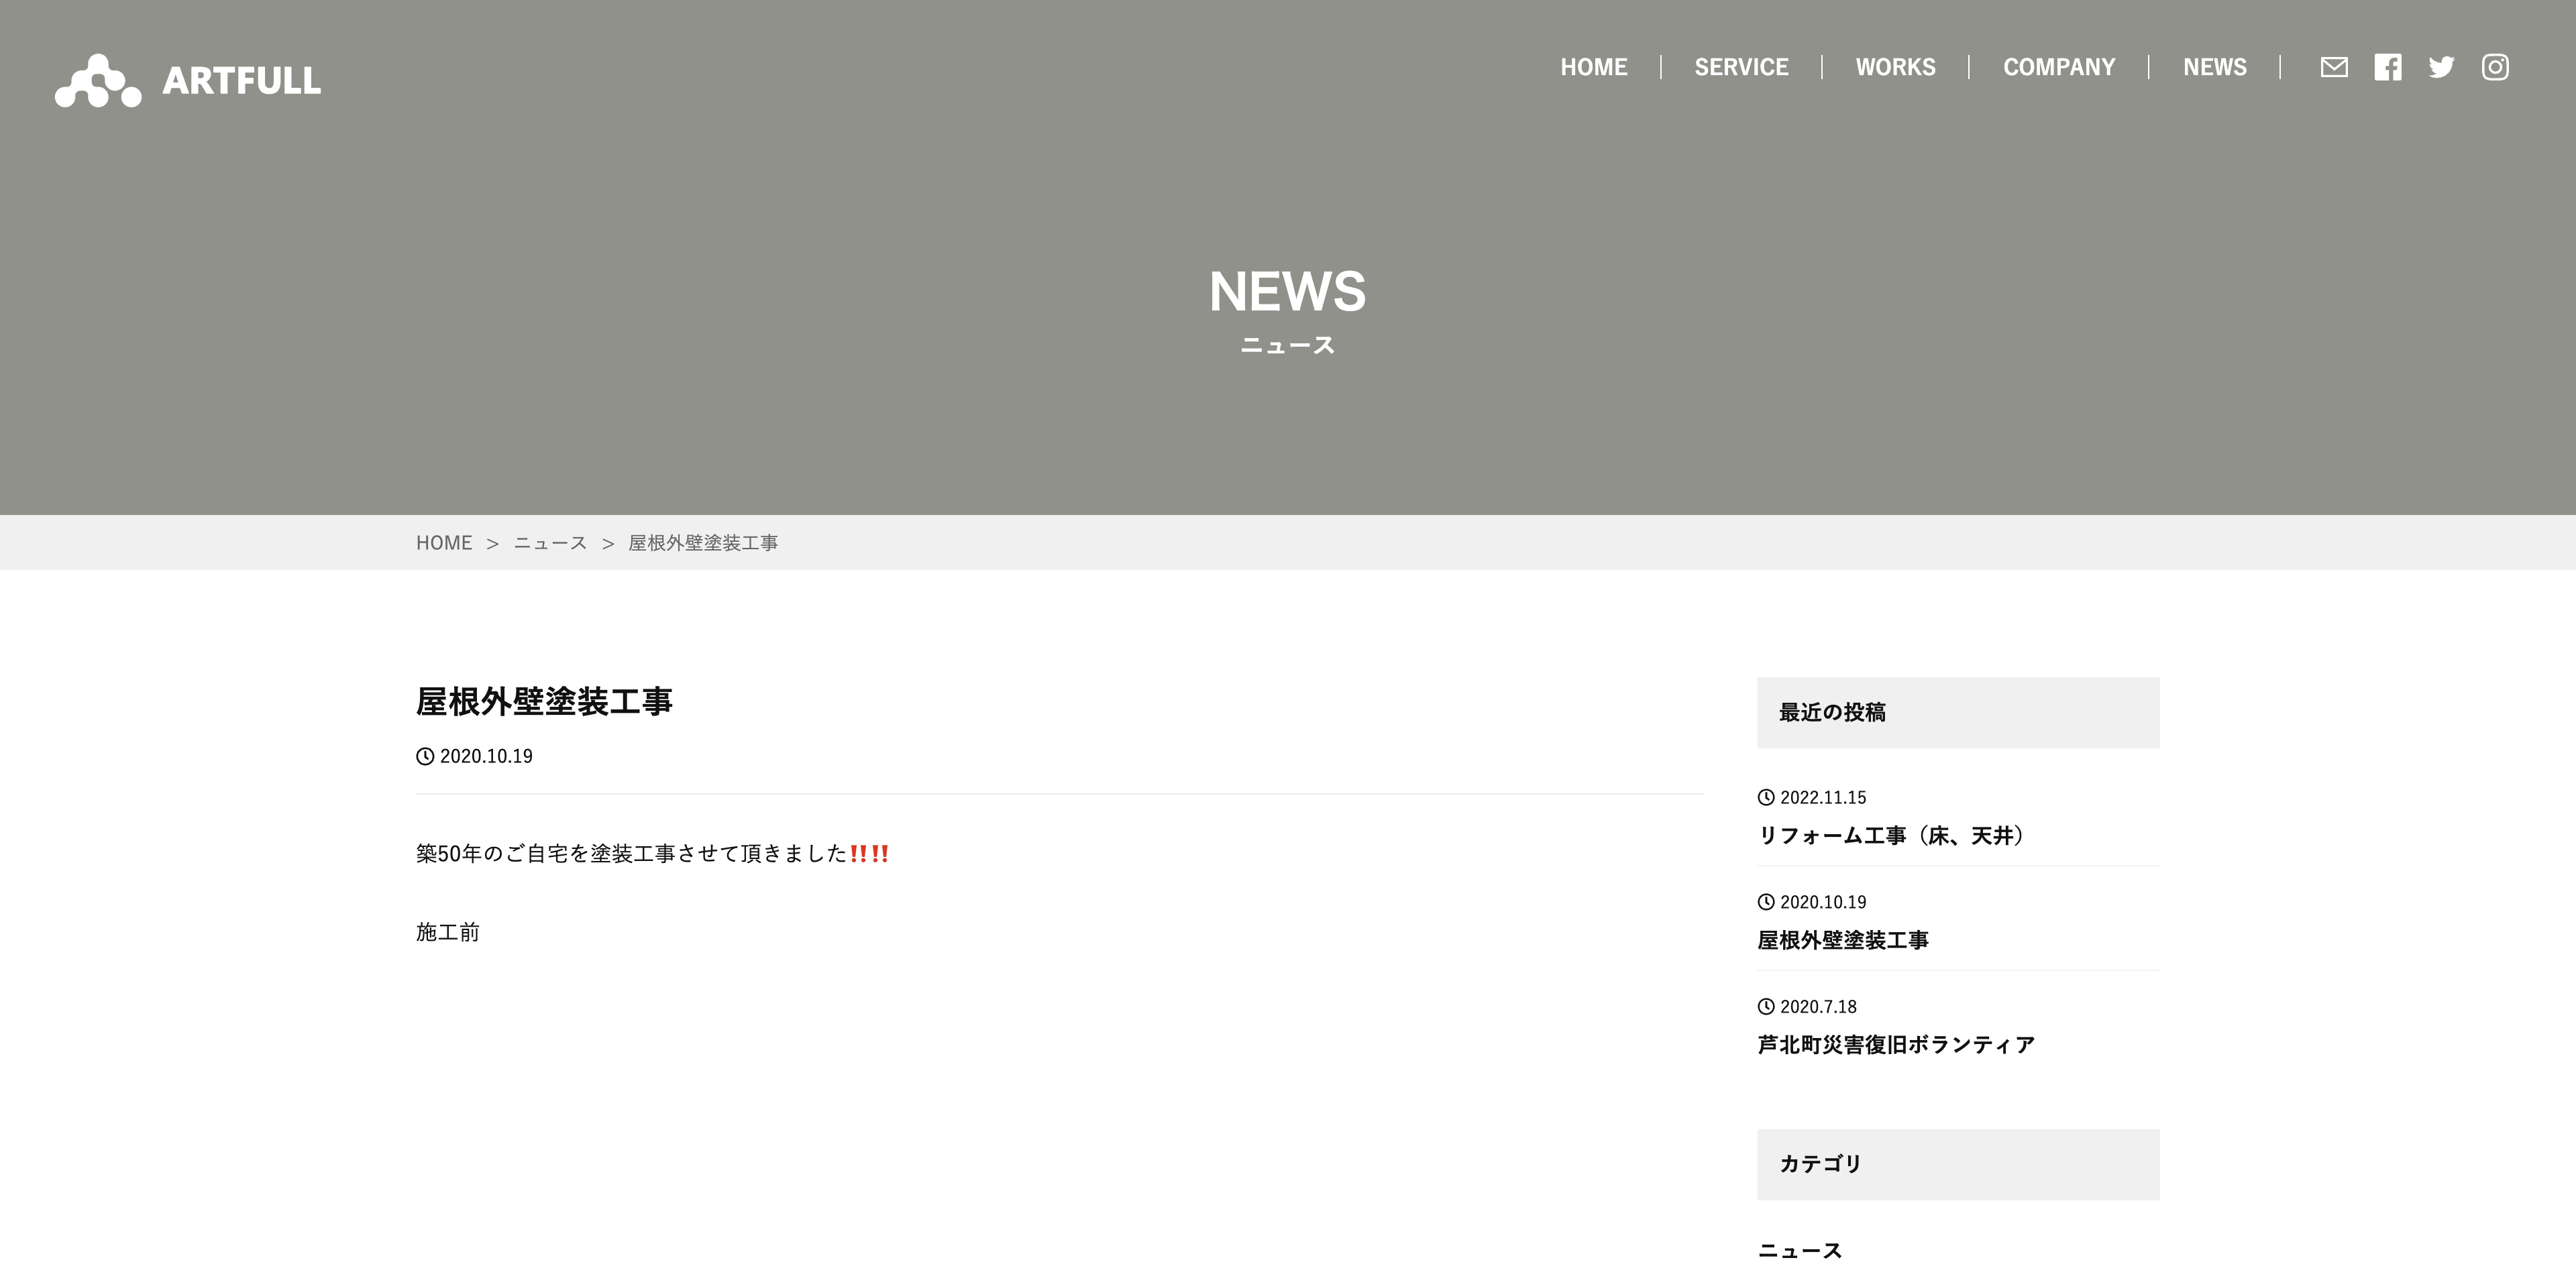The image size is (2576, 1262).
Task: Click the clock icon beside article date
Action: [425, 756]
